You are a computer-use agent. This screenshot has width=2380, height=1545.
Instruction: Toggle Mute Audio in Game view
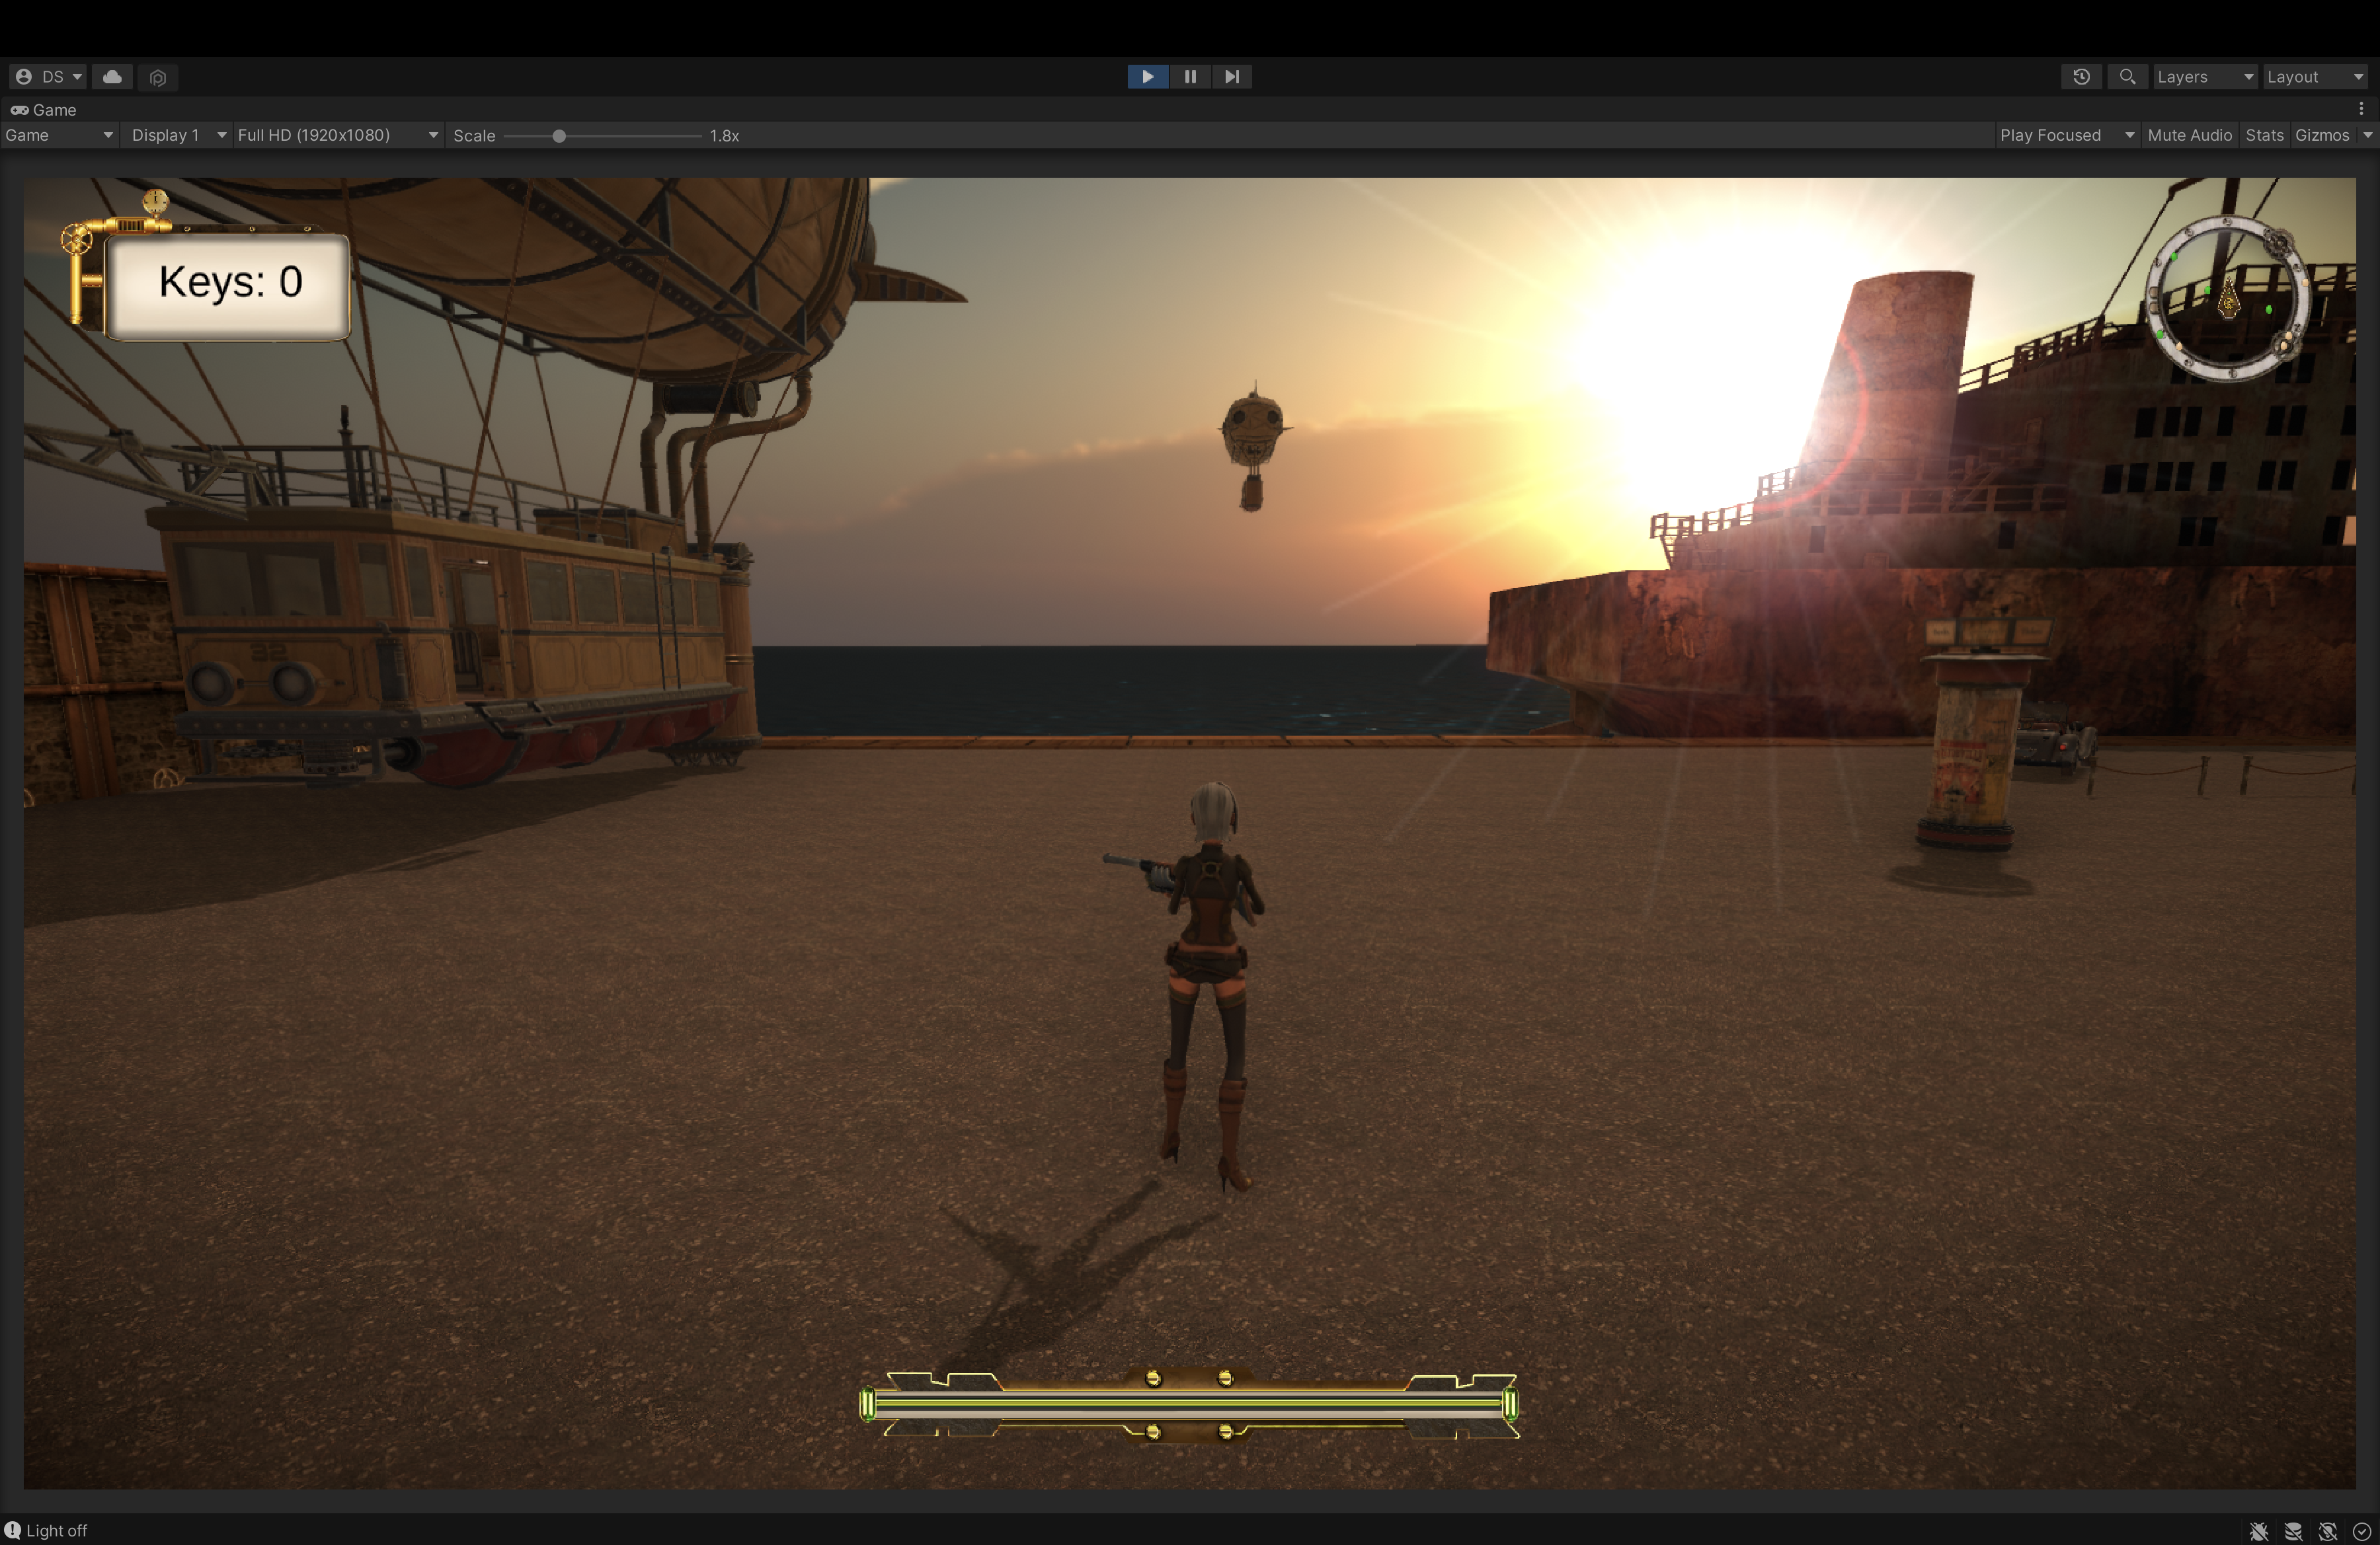(2189, 135)
